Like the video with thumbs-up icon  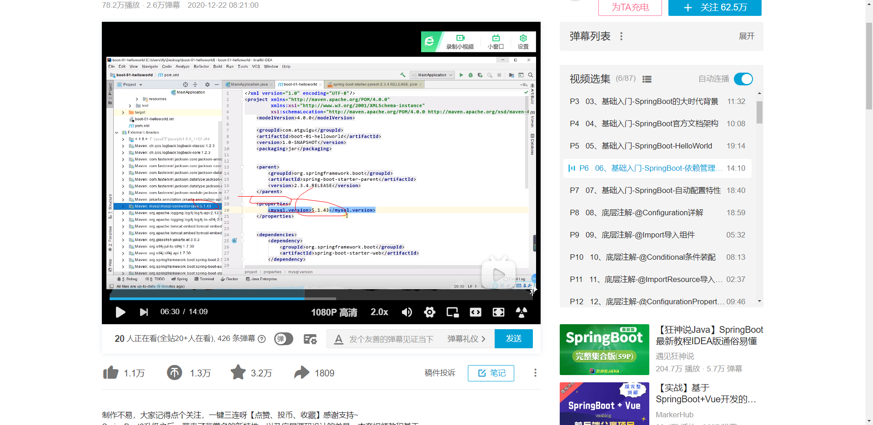click(x=110, y=373)
